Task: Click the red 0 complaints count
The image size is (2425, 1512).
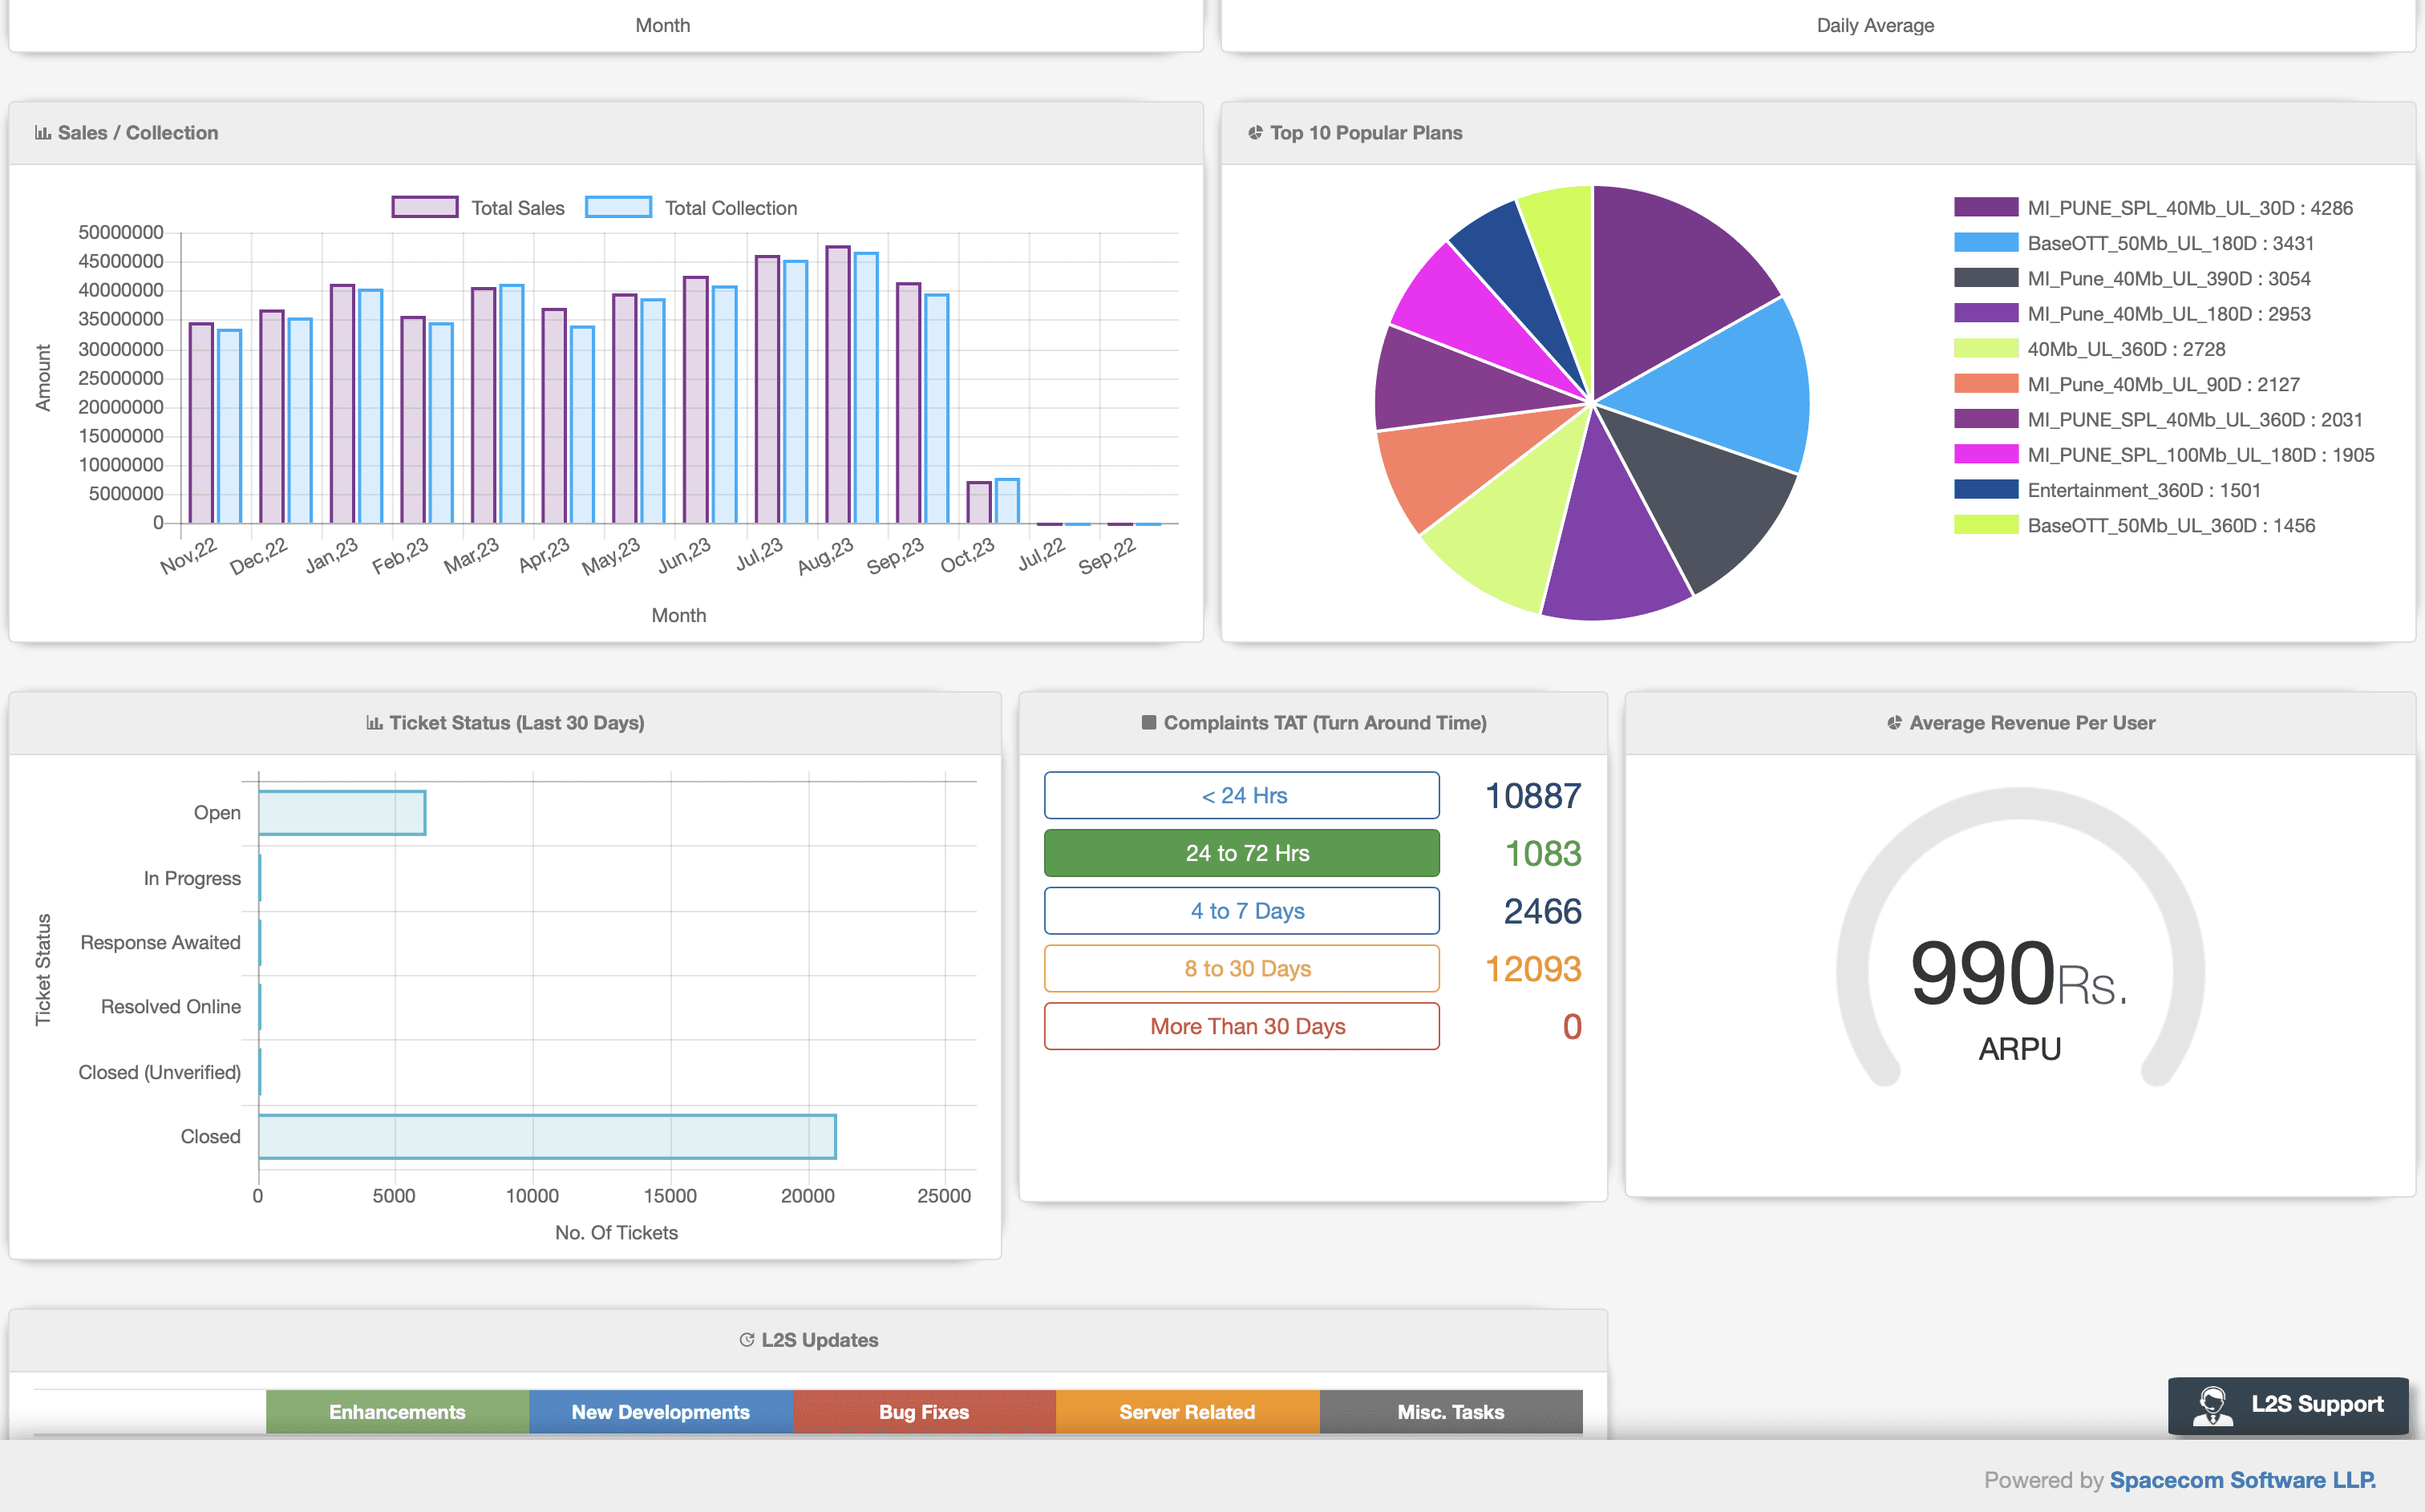Action: [1572, 1027]
